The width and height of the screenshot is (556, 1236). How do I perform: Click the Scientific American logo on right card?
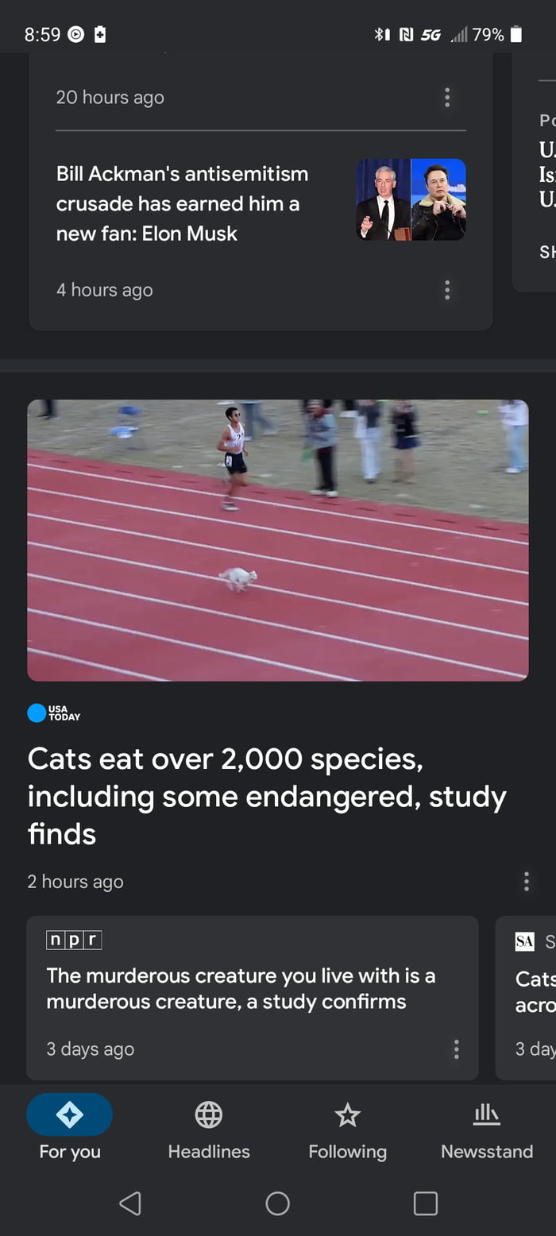[x=524, y=942]
